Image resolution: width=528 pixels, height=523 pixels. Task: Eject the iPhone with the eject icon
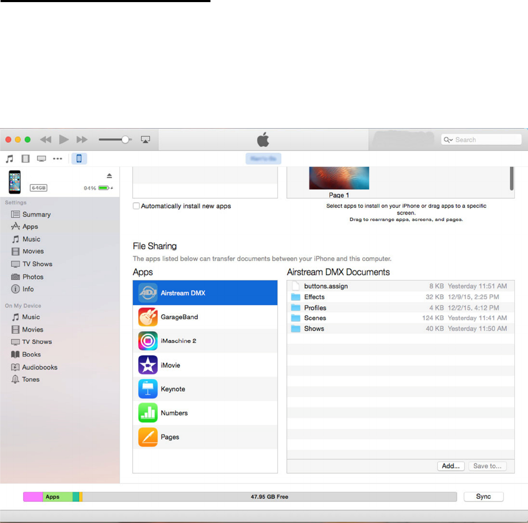point(109,176)
